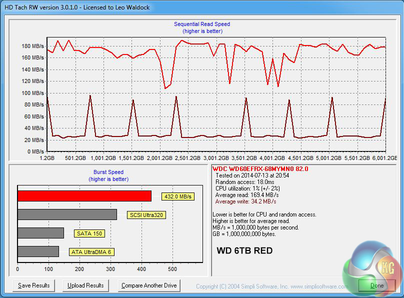Image resolution: width=404 pixels, height=298 pixels.
Task: Click the Average write 34.2 MB/s line
Action: coord(245,201)
